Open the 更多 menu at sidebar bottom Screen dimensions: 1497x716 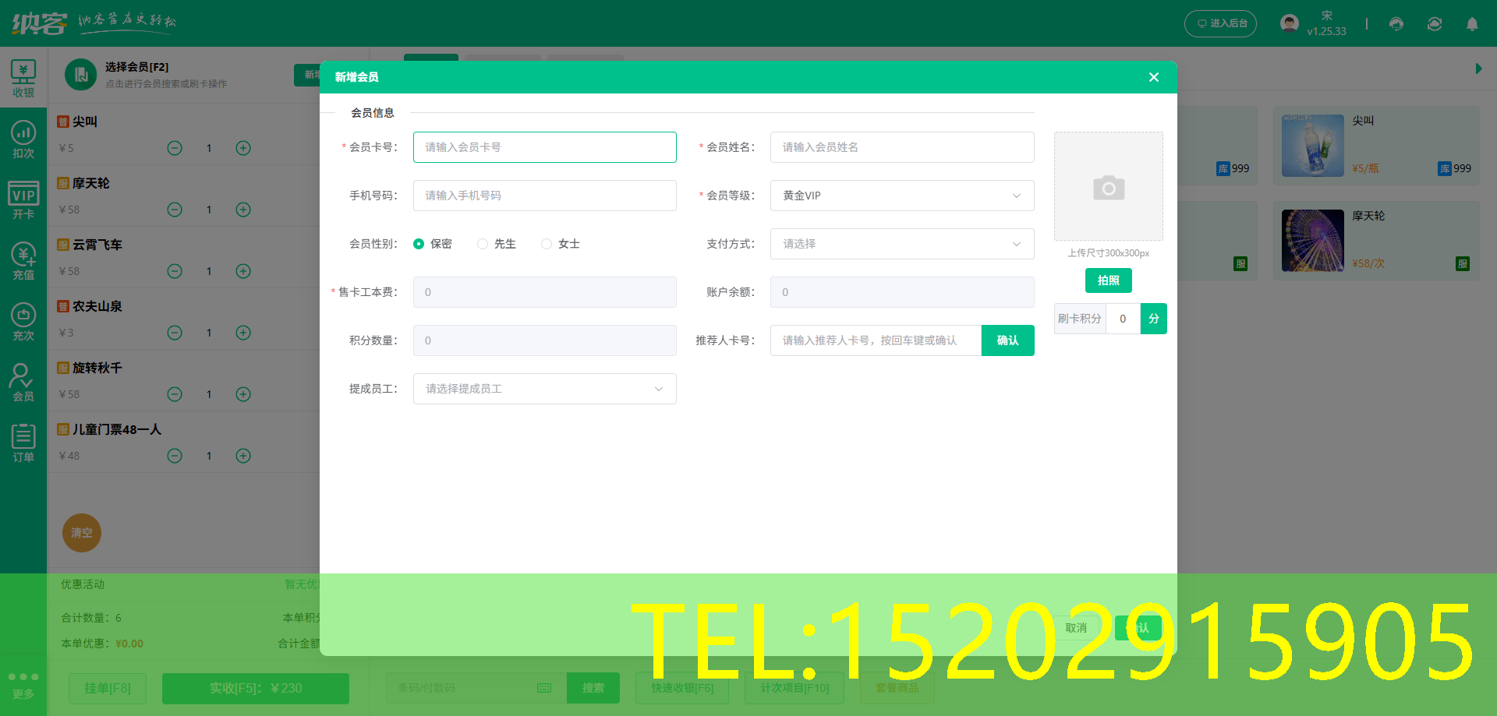coord(23,683)
